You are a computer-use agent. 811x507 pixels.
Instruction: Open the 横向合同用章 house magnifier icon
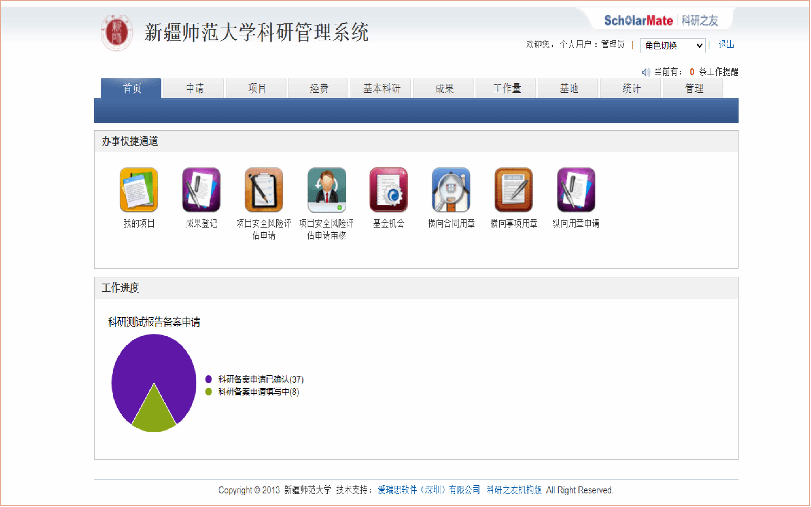pyautogui.click(x=451, y=190)
